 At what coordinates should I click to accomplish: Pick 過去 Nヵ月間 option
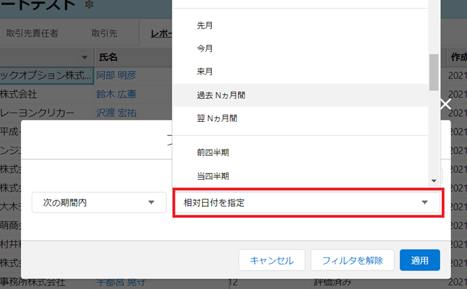tap(300, 95)
